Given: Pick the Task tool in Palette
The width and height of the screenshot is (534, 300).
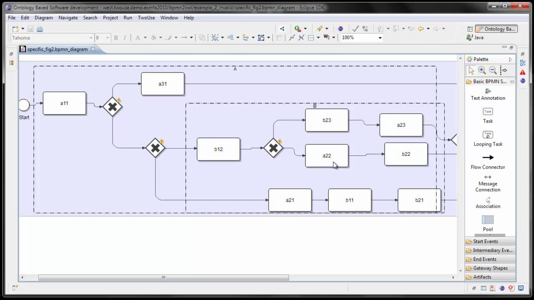Looking at the screenshot, I should pyautogui.click(x=488, y=116).
